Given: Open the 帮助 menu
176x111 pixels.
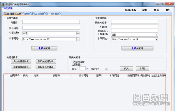Looking at the screenshot, I should click(x=145, y=10).
